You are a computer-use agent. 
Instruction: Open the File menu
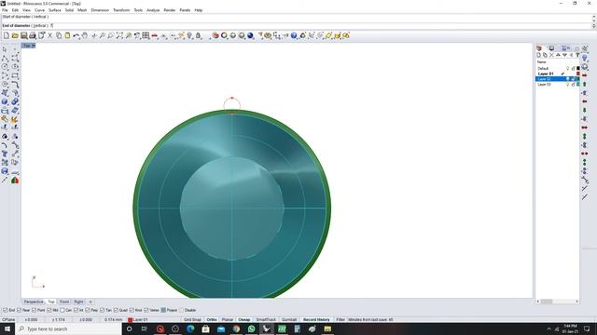tap(5, 10)
